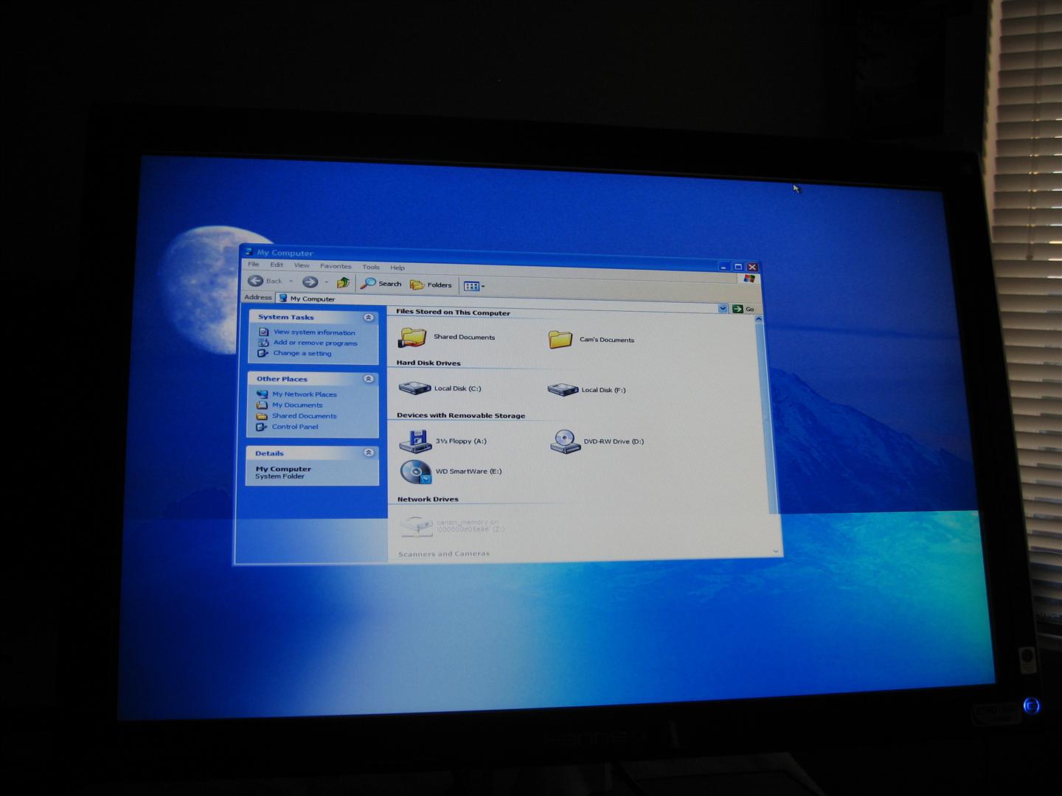Click Add or remove programs link
Screen dimensions: 1062x796
tap(315, 343)
